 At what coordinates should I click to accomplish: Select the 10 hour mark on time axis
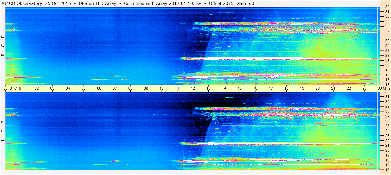tap(162, 88)
